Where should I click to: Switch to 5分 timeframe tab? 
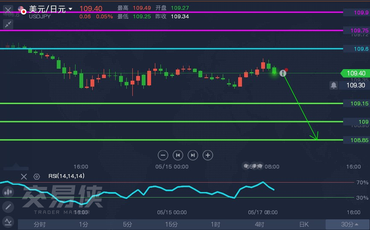pyautogui.click(x=128, y=224)
